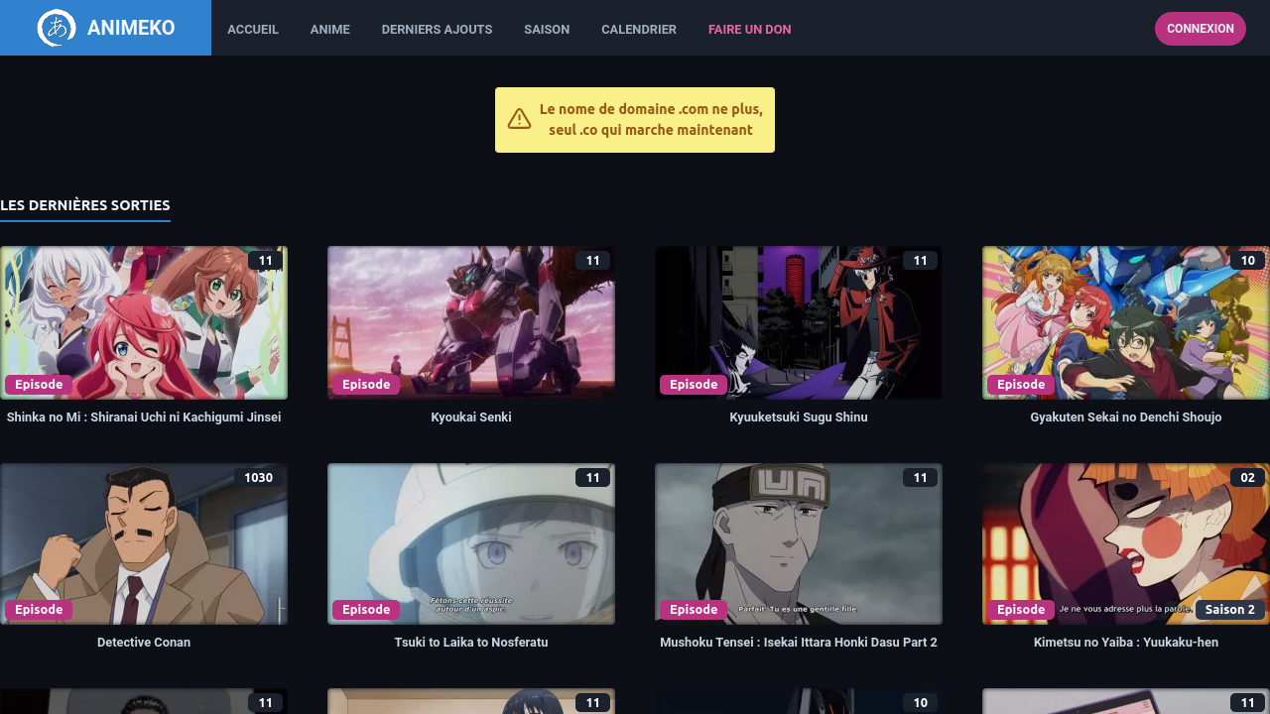Click the Mushoku Tensei title link
The height and width of the screenshot is (714, 1270).
[799, 643]
